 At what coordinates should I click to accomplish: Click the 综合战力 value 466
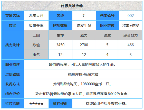pyautogui.click(x=130, y=45)
